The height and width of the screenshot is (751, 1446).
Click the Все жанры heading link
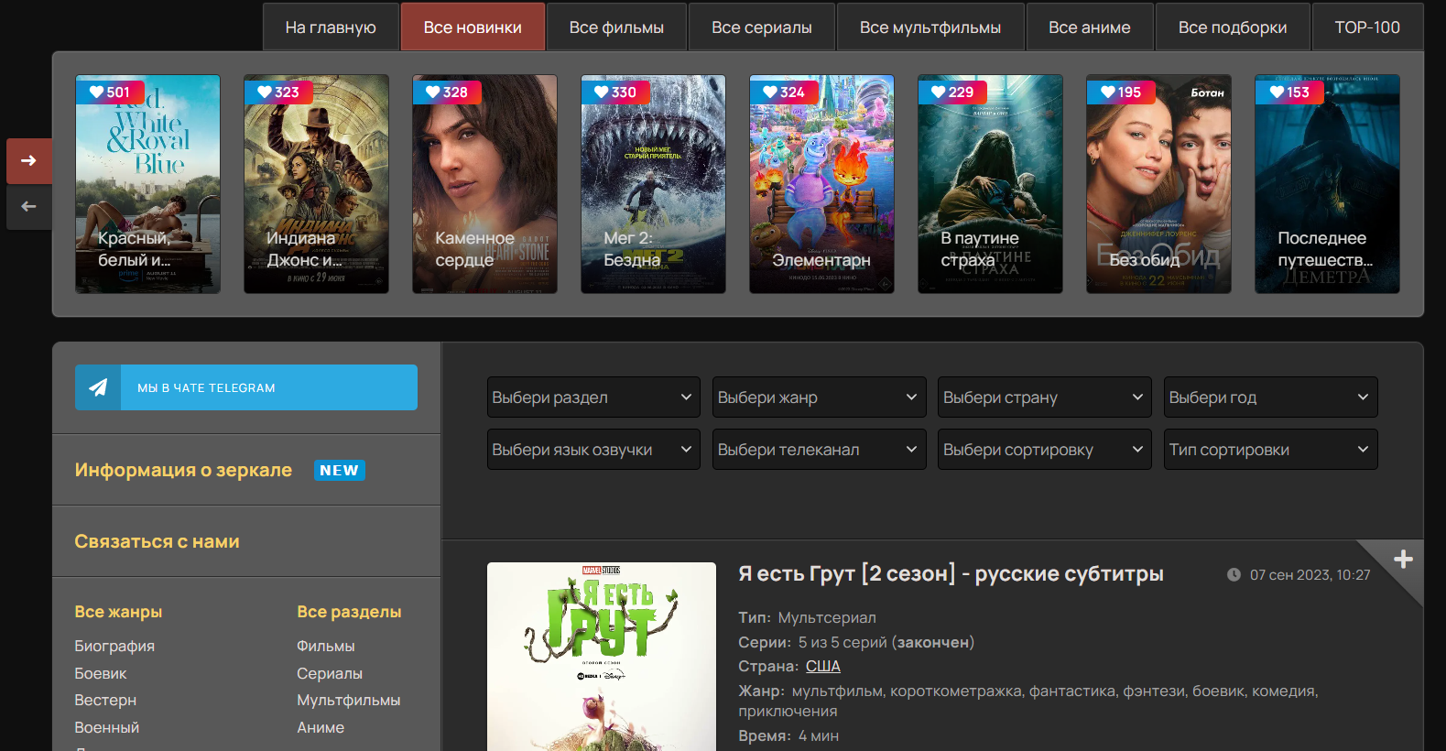click(x=118, y=612)
